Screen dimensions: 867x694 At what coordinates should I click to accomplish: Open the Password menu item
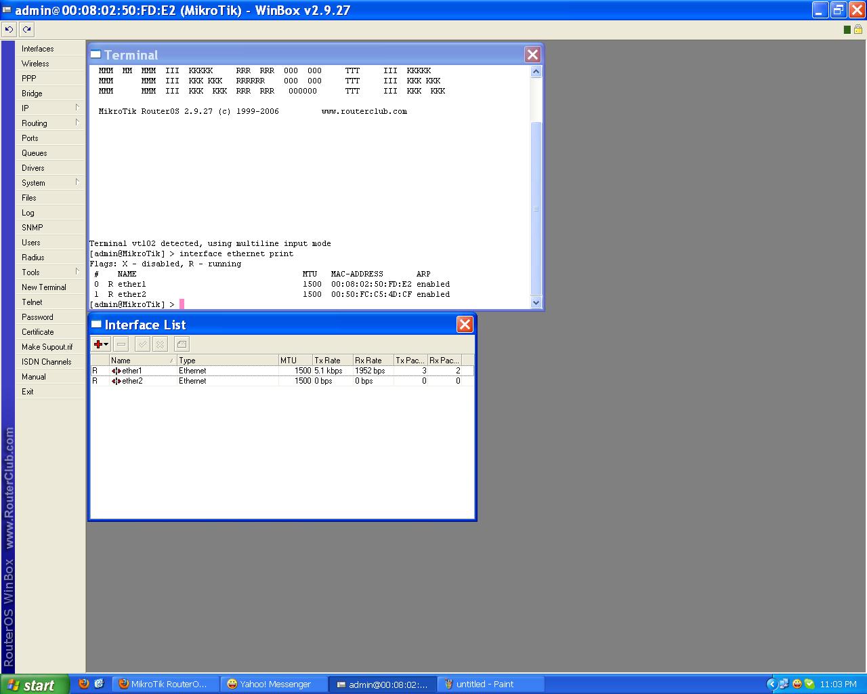(50, 317)
